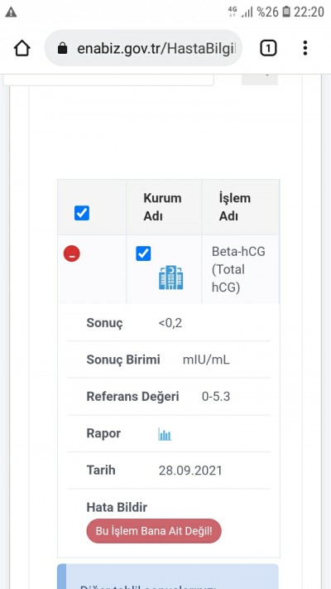Collapse the row with red minus icon
Screen dimensions: 331x589
tap(72, 253)
